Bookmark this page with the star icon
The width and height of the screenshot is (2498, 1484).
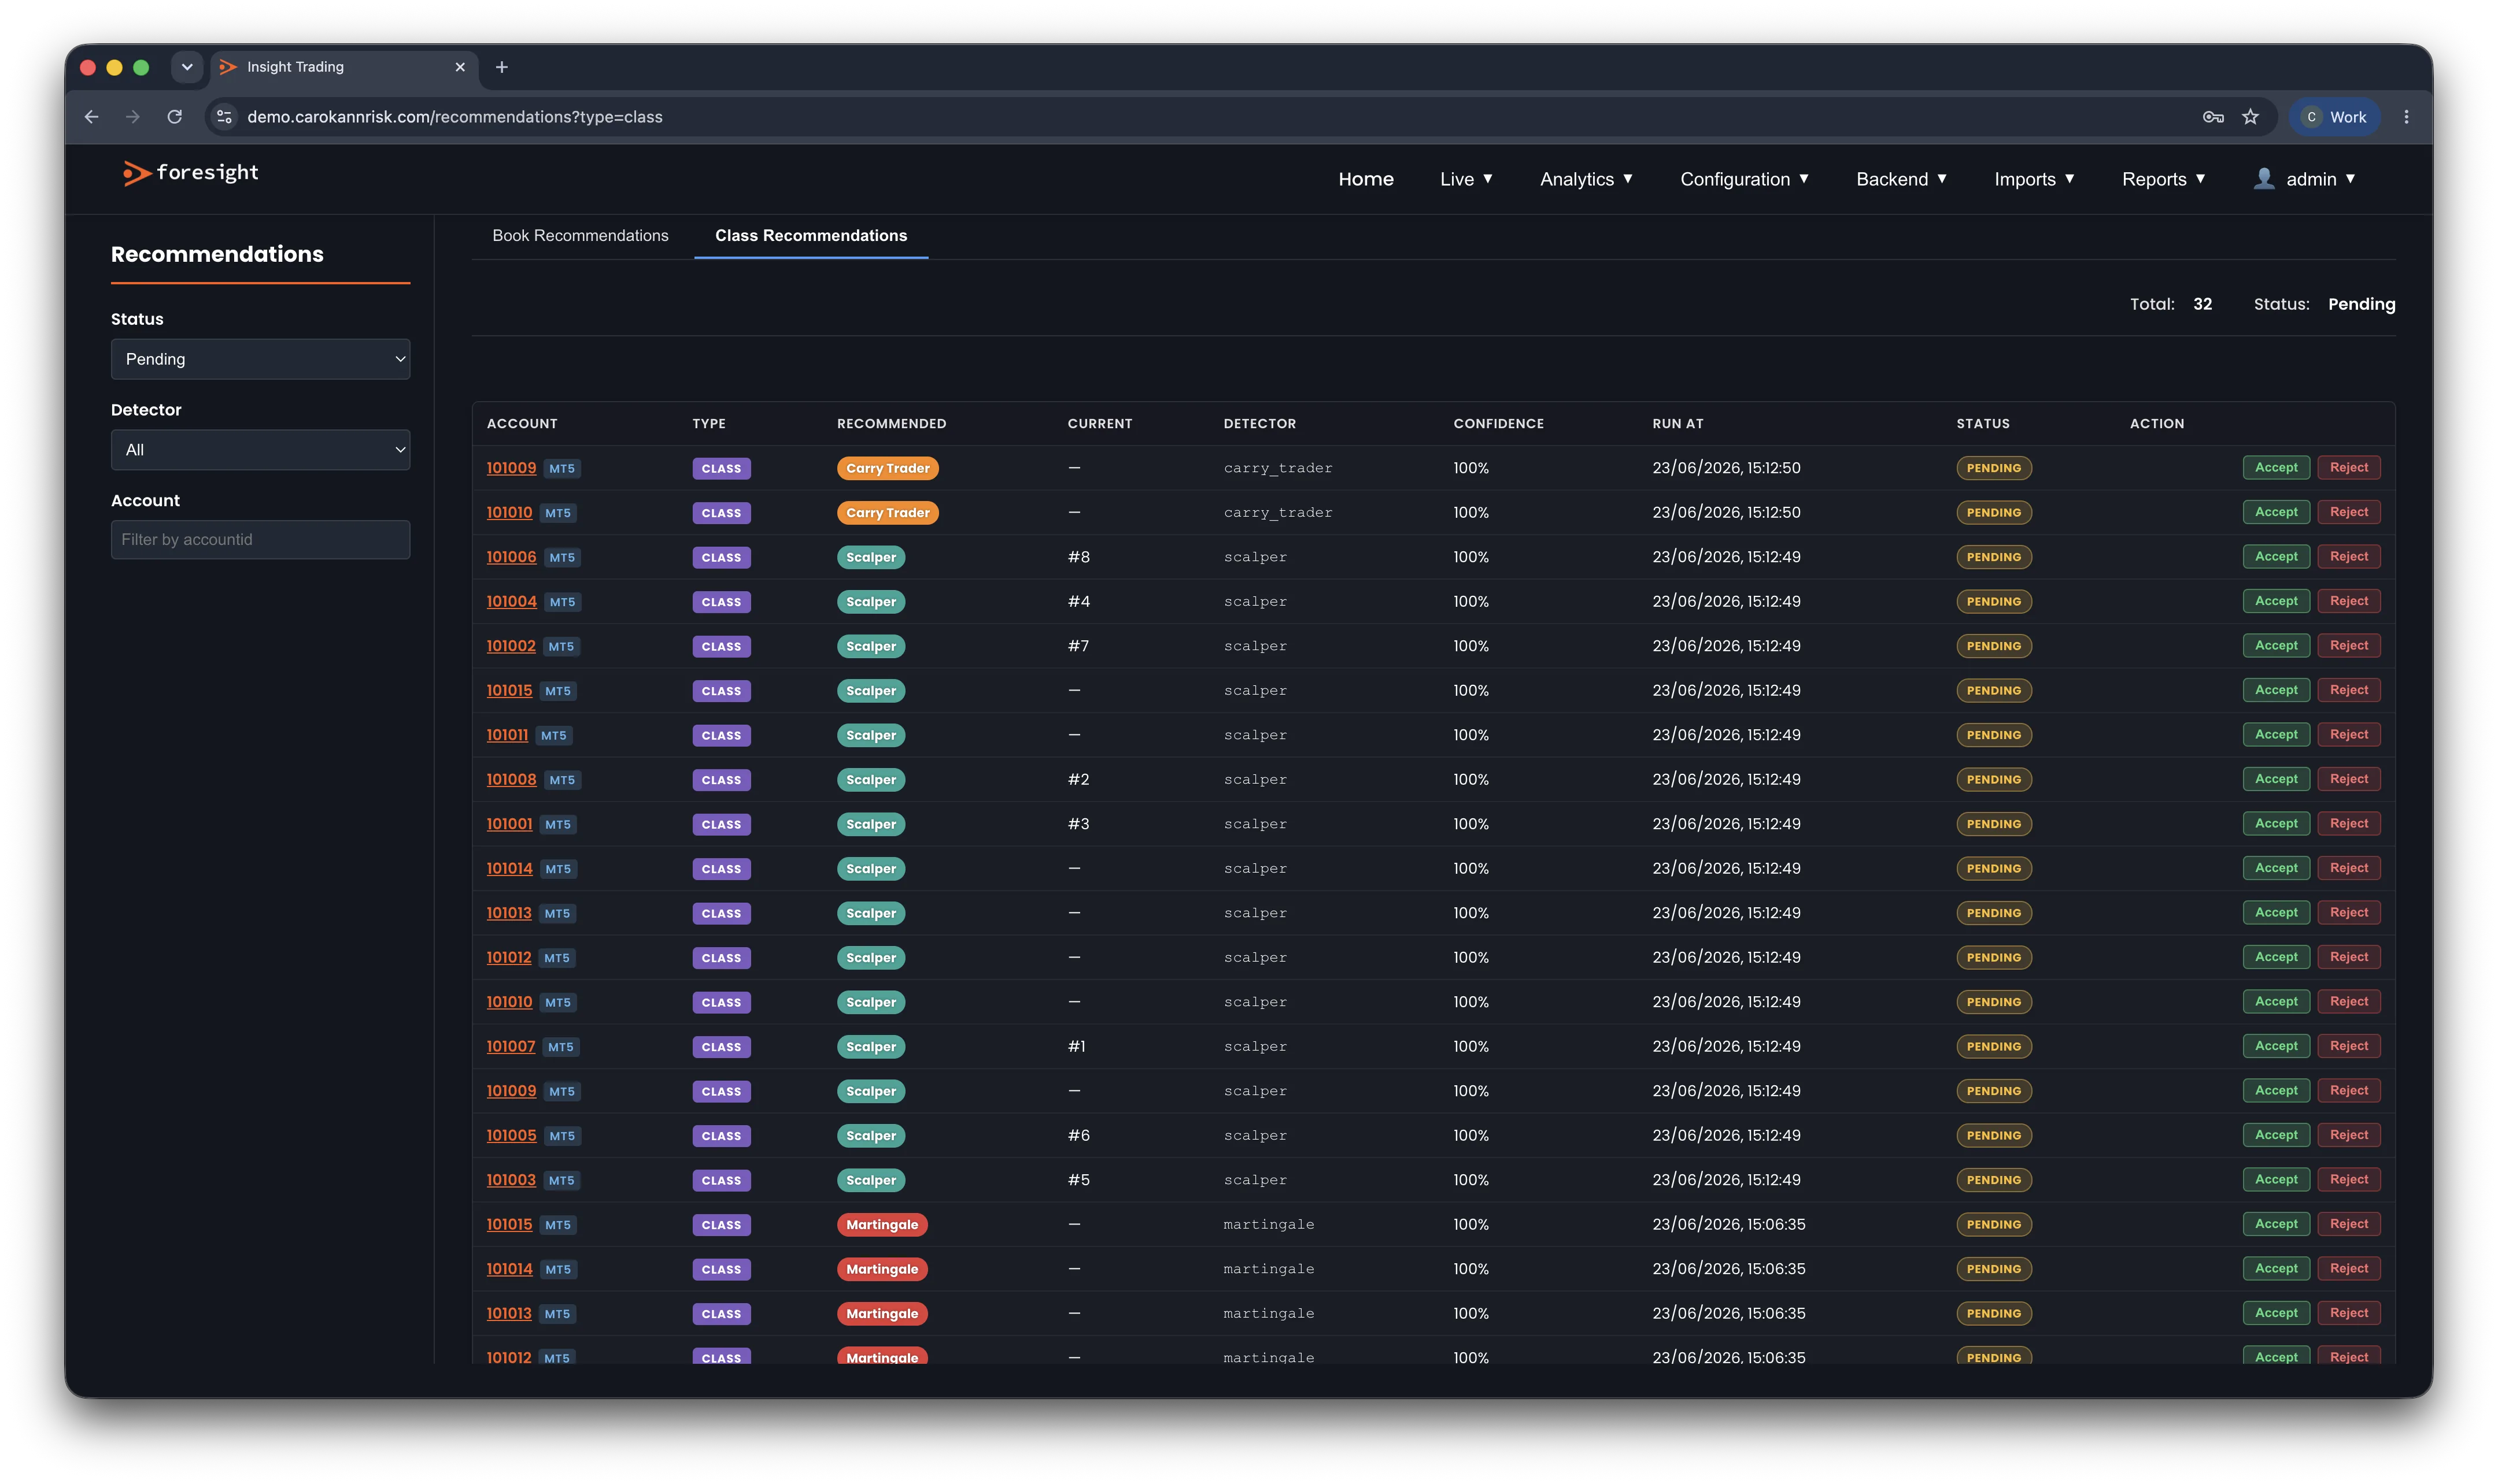pyautogui.click(x=2250, y=117)
